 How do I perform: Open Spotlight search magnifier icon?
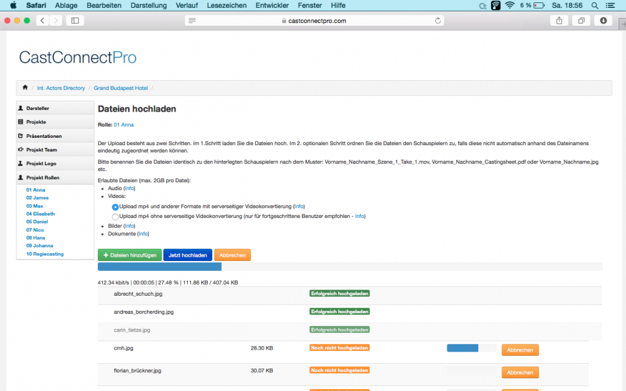pos(595,5)
